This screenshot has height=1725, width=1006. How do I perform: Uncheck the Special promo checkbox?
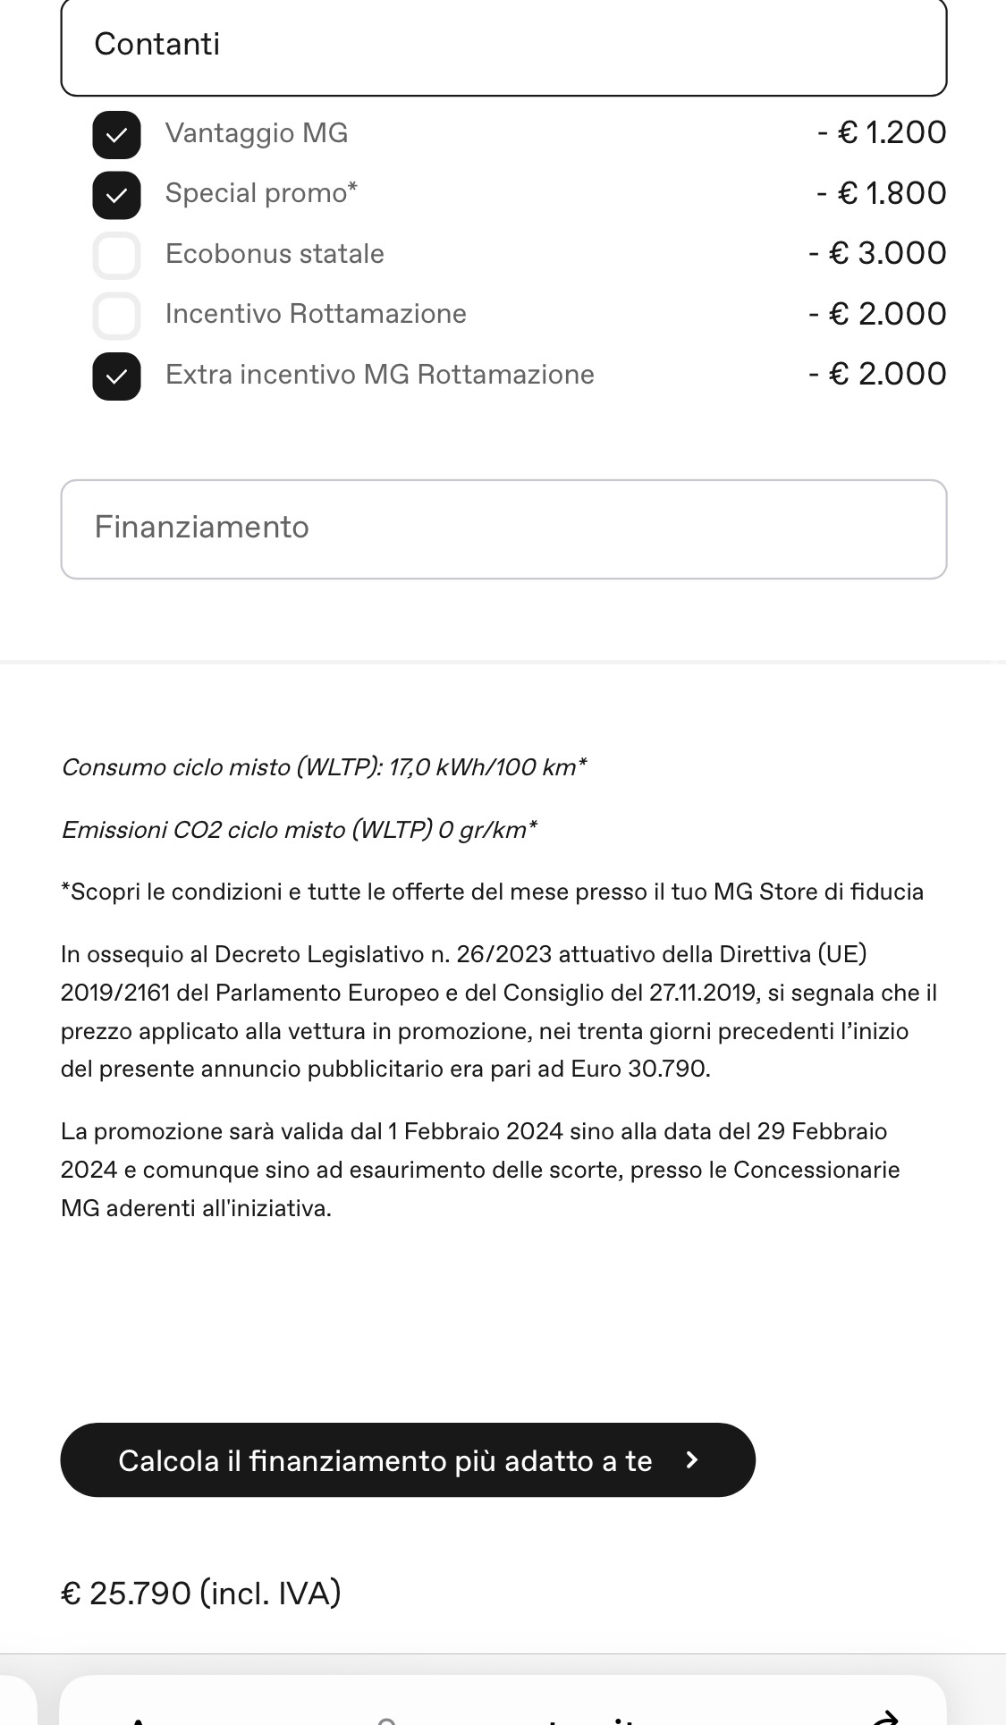pyautogui.click(x=116, y=195)
